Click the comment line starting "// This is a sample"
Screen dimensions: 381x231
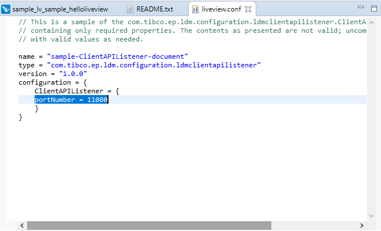(x=192, y=22)
